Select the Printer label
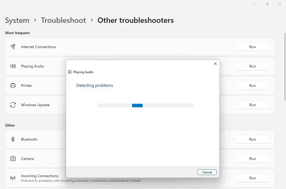Screen dimensions: 286x189 pyautogui.click(x=26, y=85)
